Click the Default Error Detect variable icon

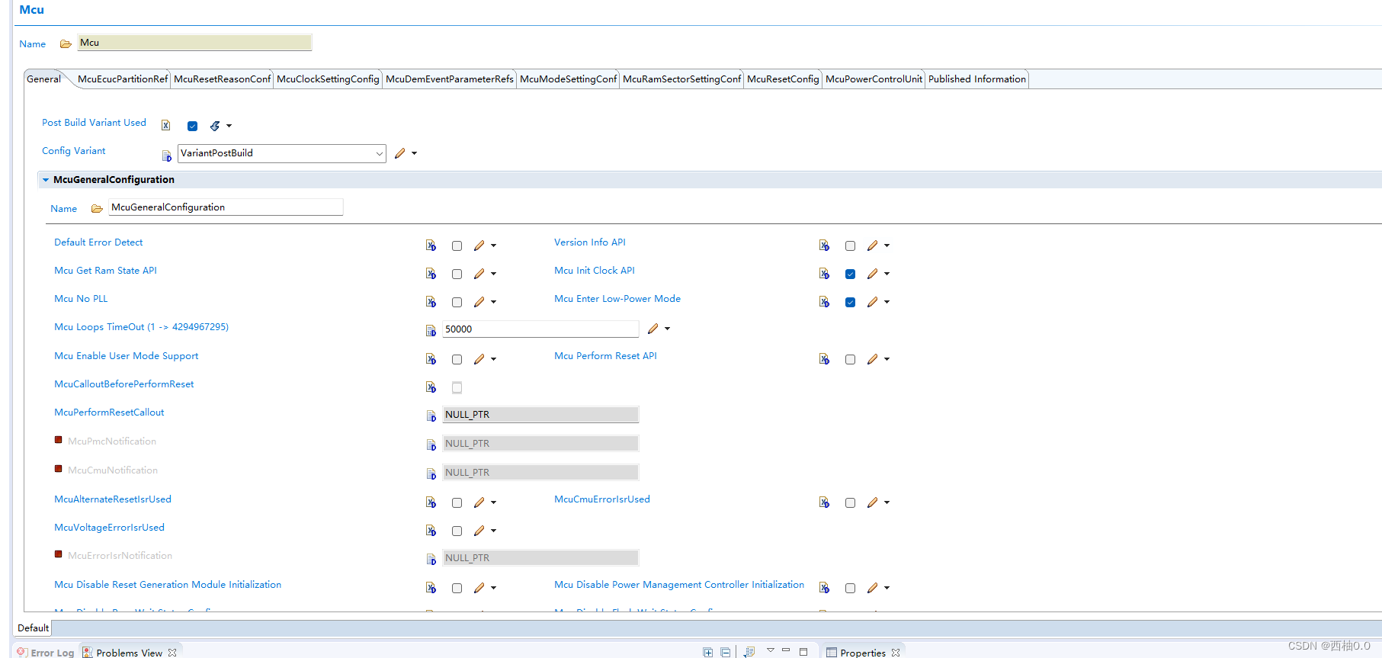(x=431, y=246)
